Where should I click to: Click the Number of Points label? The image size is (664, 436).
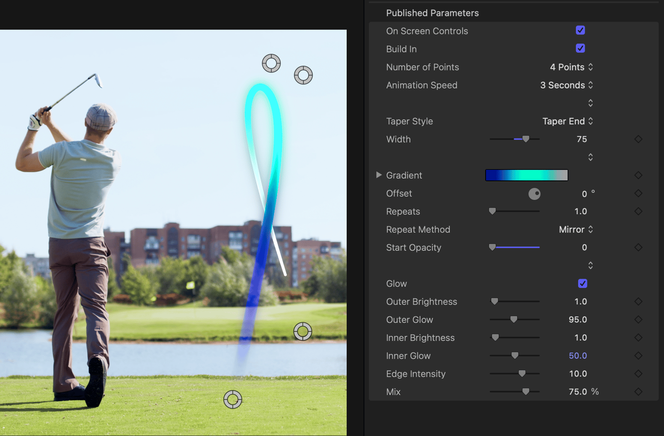click(422, 67)
